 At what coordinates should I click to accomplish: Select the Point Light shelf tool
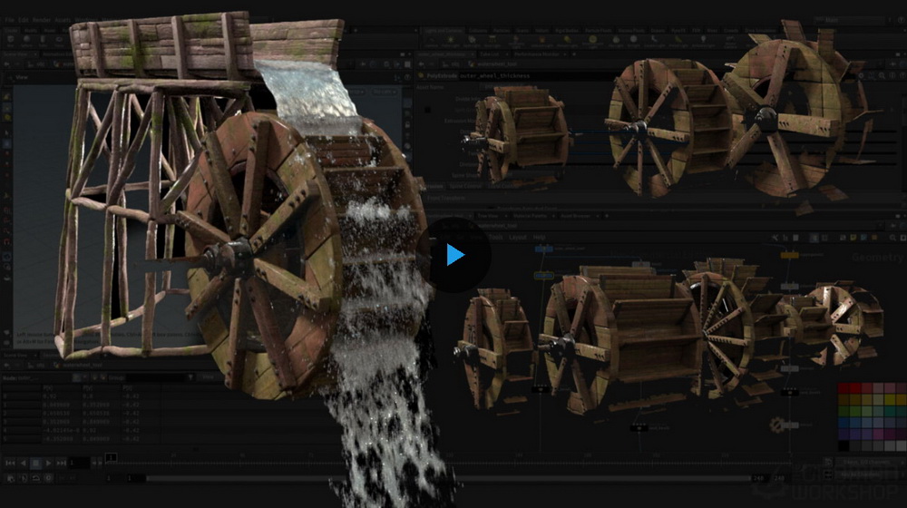451,42
